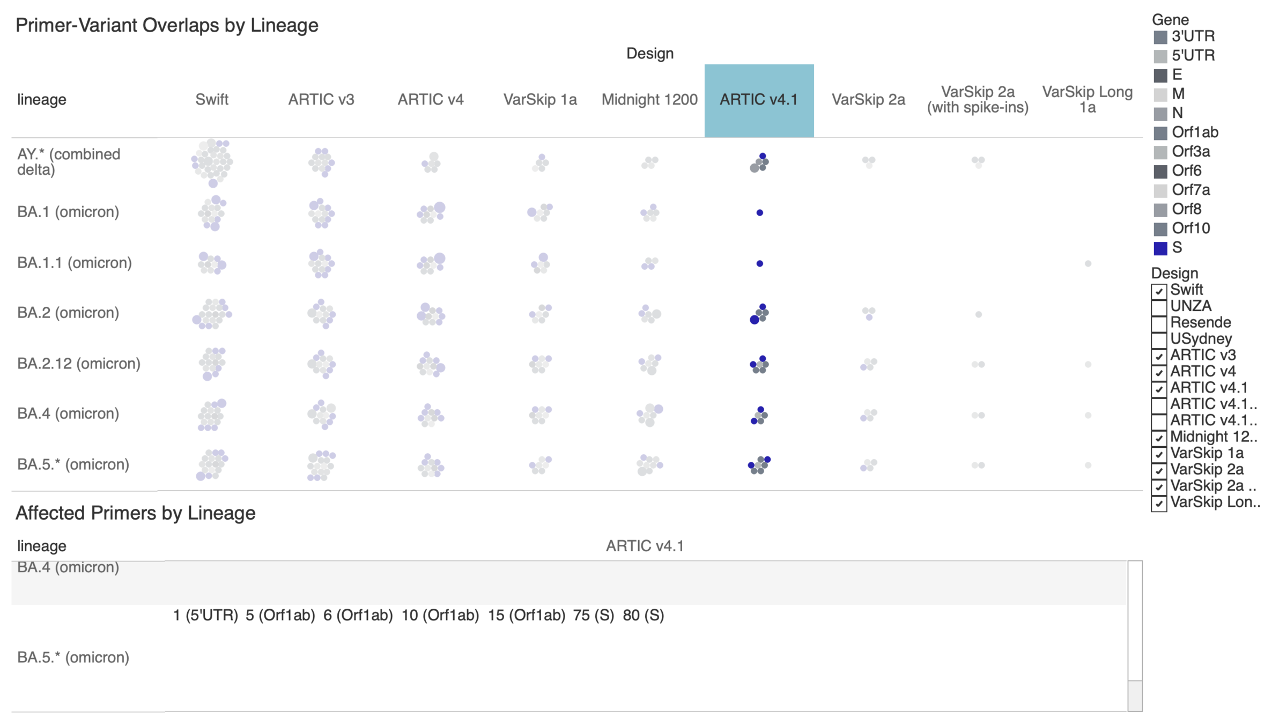Click the BA.1 ARTIC v4.1 blue dot
Viewport: 1272px width, 724px height.
[759, 213]
